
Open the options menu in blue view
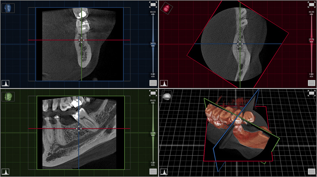click(153, 83)
